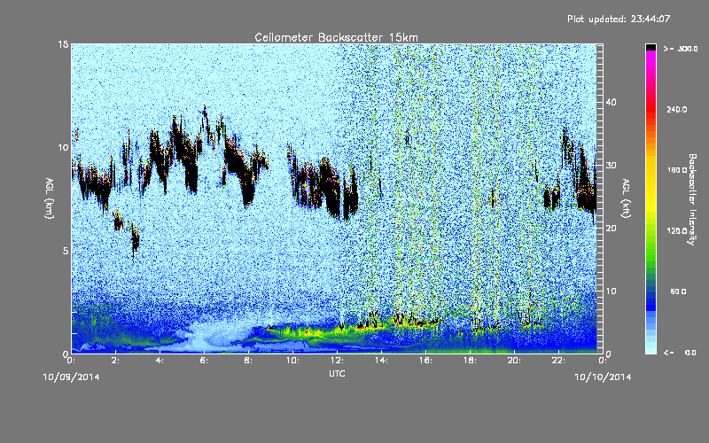Click the '8:' hour tick label
This screenshot has height=443, width=709.
[x=248, y=361]
